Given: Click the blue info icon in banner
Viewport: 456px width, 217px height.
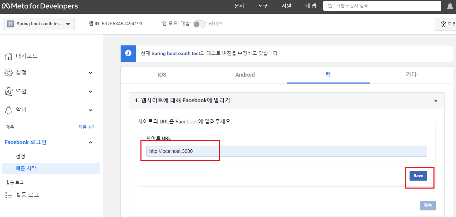Looking at the screenshot, I should click(128, 53).
